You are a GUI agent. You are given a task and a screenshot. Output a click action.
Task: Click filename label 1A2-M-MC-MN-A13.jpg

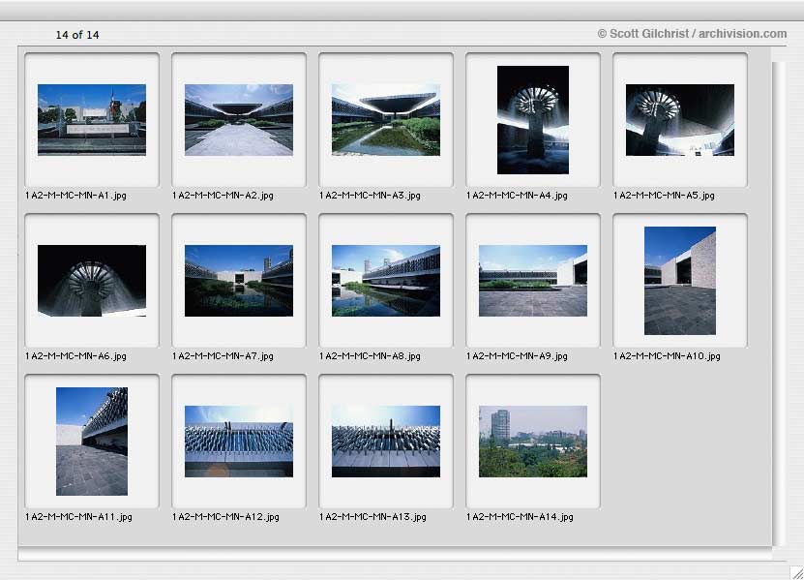(372, 517)
